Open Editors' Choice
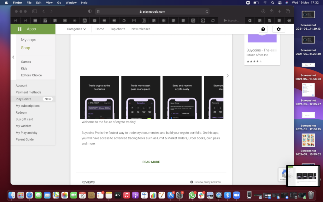This screenshot has height=202, width=323. 31,75
